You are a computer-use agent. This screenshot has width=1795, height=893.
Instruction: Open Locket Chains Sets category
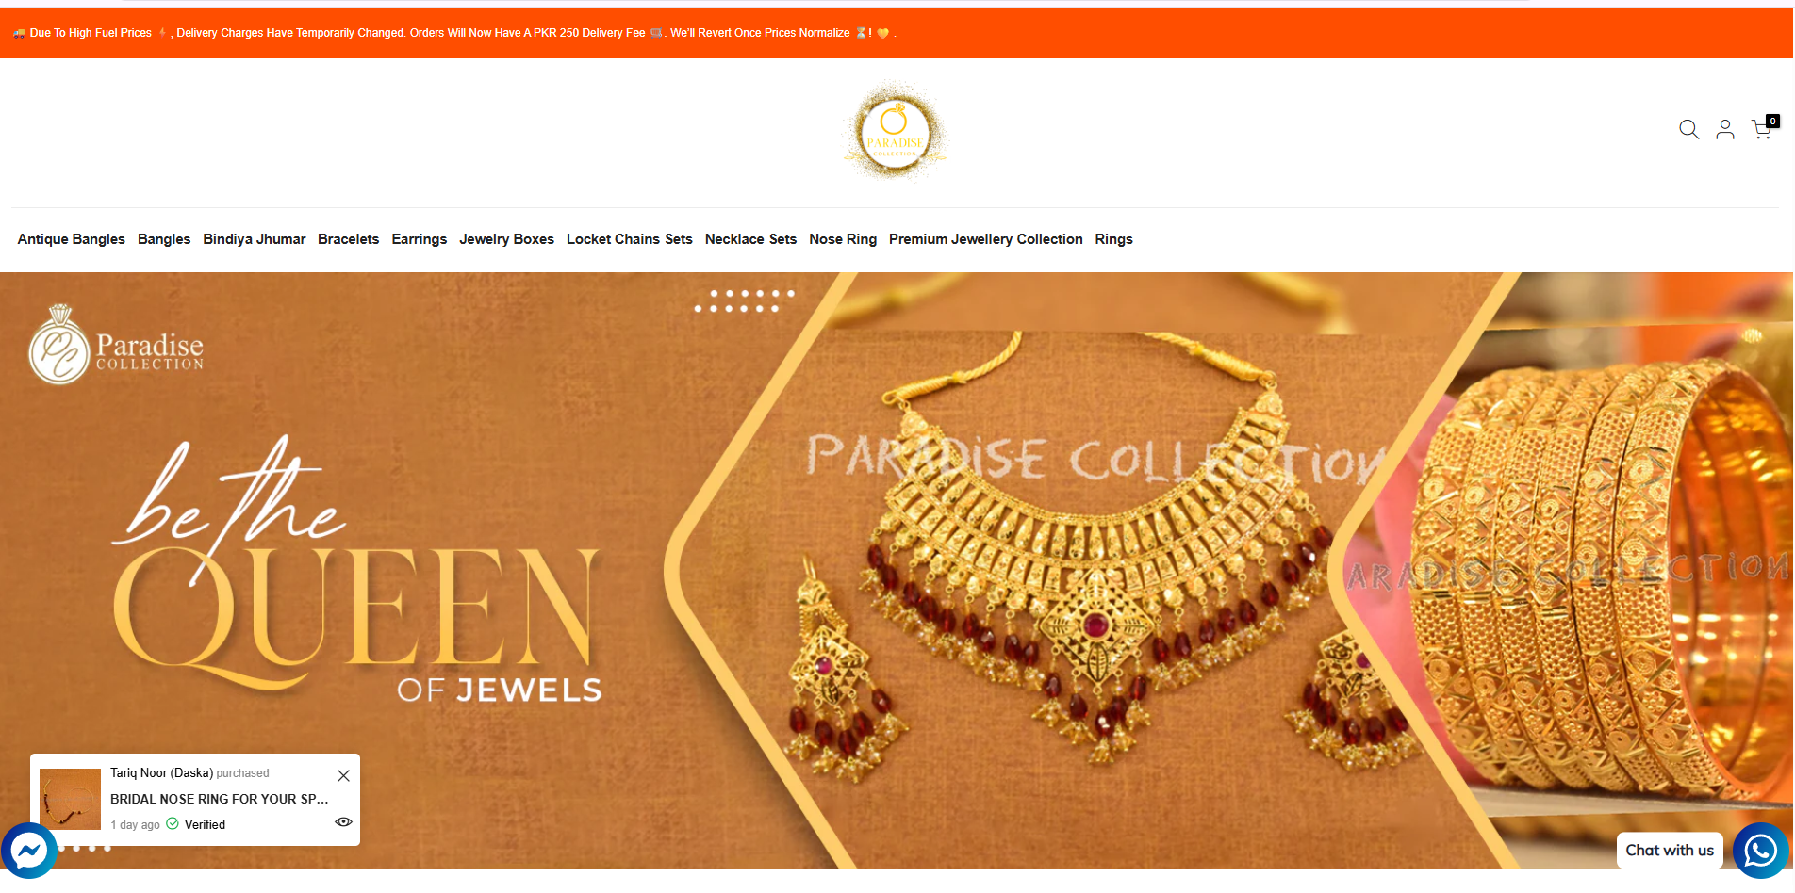click(629, 239)
